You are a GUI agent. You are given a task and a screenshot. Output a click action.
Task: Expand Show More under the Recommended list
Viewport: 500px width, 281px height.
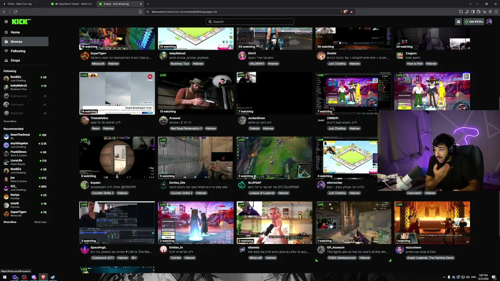pyautogui.click(x=10, y=222)
